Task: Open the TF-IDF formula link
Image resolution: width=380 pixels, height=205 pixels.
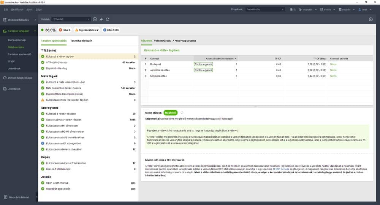Action: [x=281, y=169]
